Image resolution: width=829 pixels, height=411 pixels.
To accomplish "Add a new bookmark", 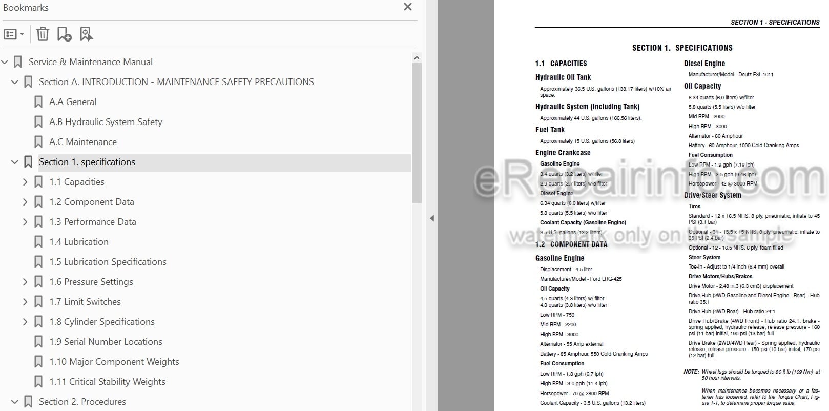I will coord(64,34).
